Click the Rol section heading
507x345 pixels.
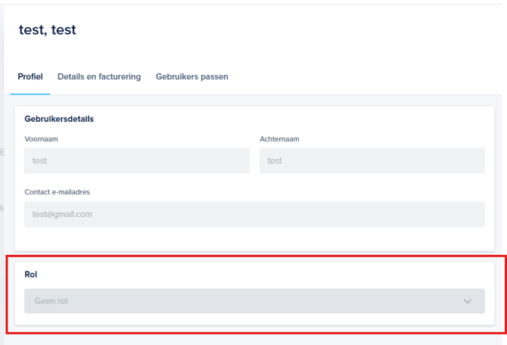[30, 275]
